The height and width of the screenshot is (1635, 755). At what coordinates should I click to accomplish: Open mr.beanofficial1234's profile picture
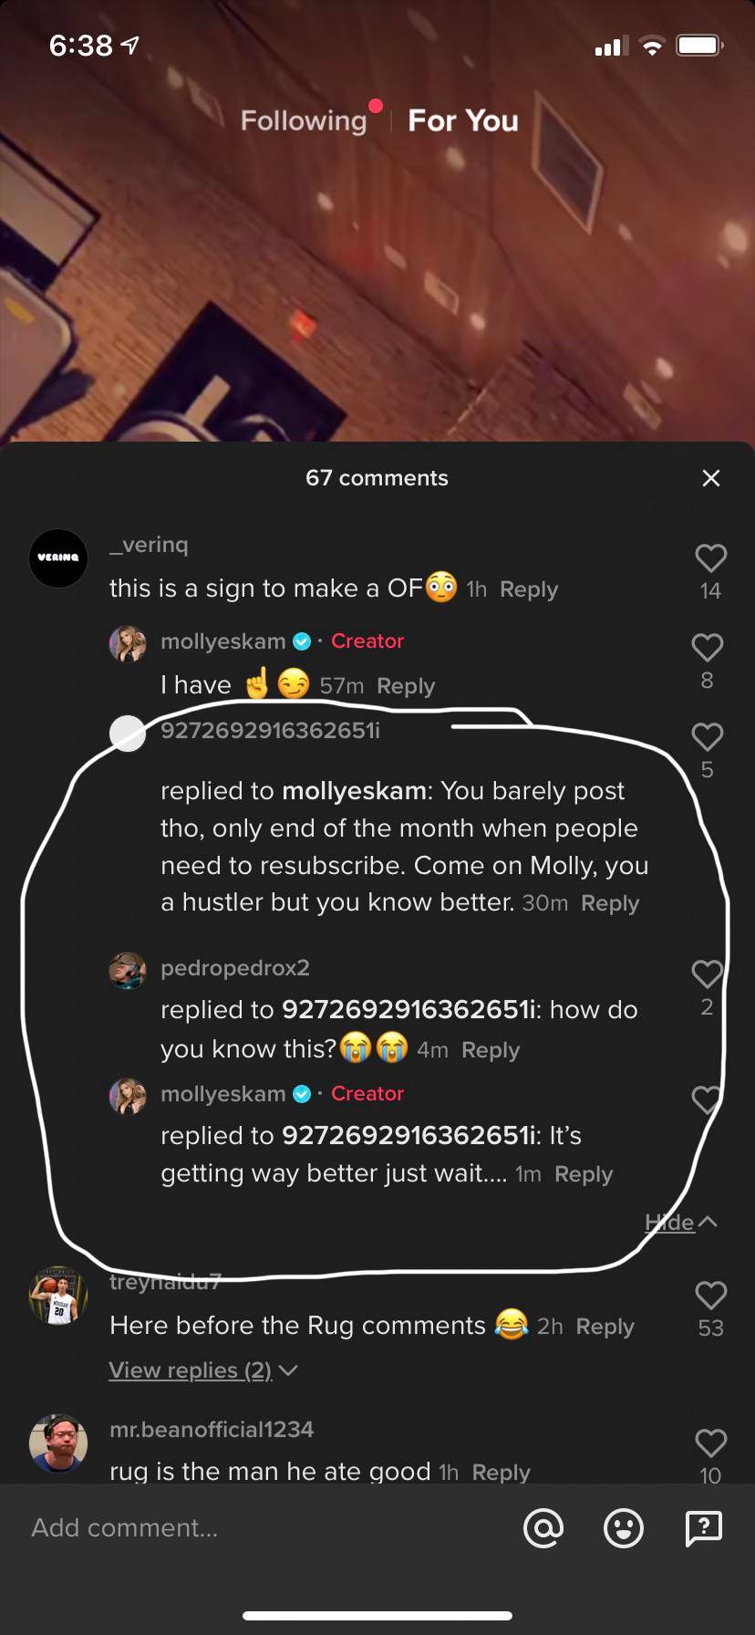pyautogui.click(x=58, y=1443)
